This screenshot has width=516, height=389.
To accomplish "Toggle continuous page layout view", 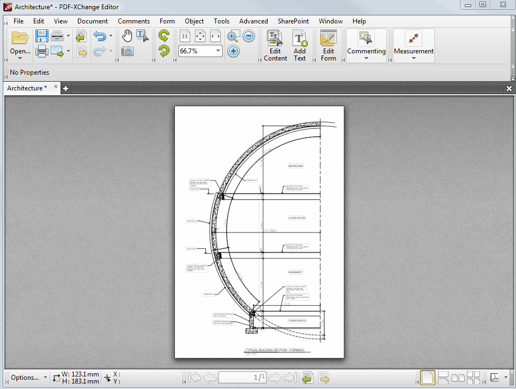I will 443,377.
